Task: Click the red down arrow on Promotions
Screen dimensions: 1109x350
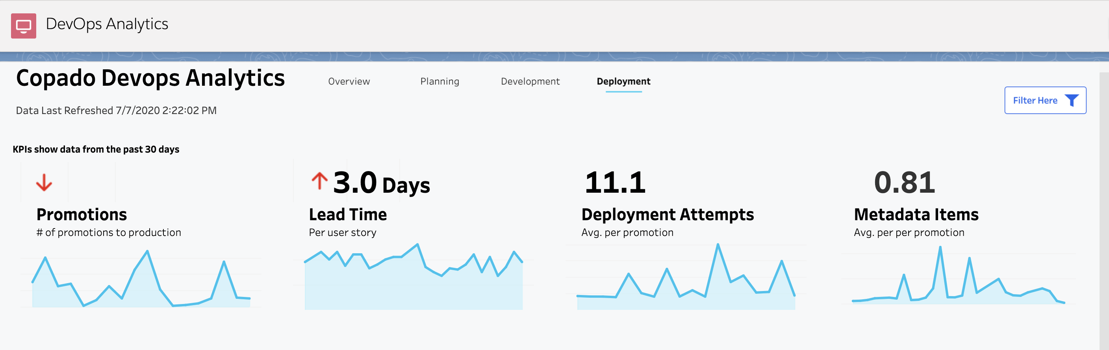Action: point(44,182)
